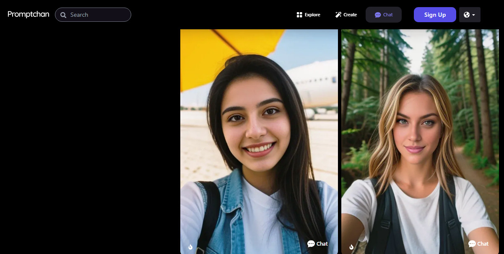Click flame icon on blonde woman card
Viewport: 504px width, 254px height.
click(351, 247)
